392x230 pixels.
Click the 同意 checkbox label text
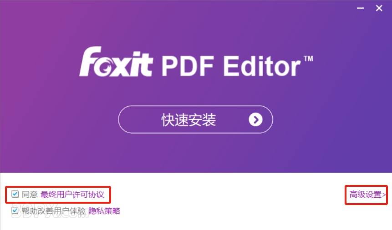[x=30, y=194]
